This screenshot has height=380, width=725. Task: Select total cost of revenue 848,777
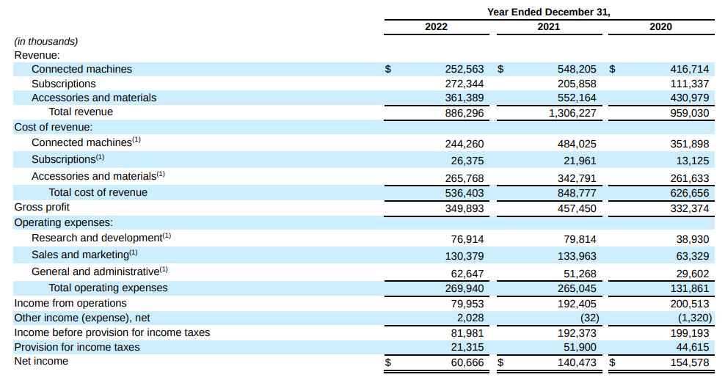coord(577,193)
